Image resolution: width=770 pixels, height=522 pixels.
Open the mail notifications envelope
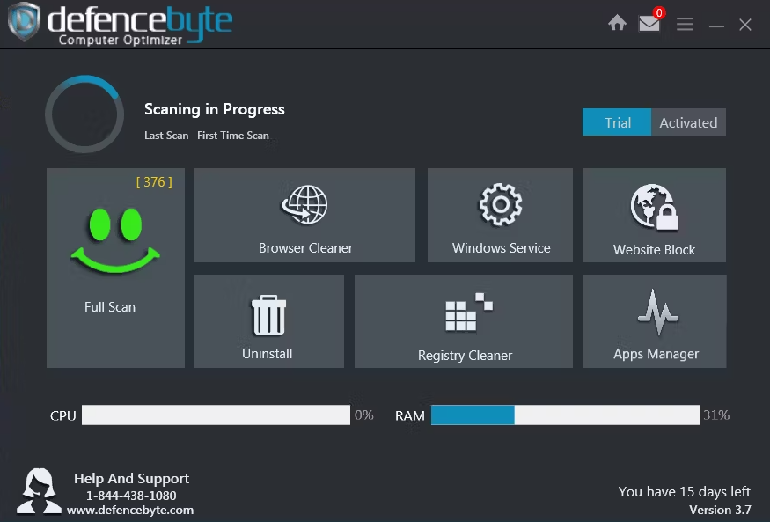tap(649, 23)
